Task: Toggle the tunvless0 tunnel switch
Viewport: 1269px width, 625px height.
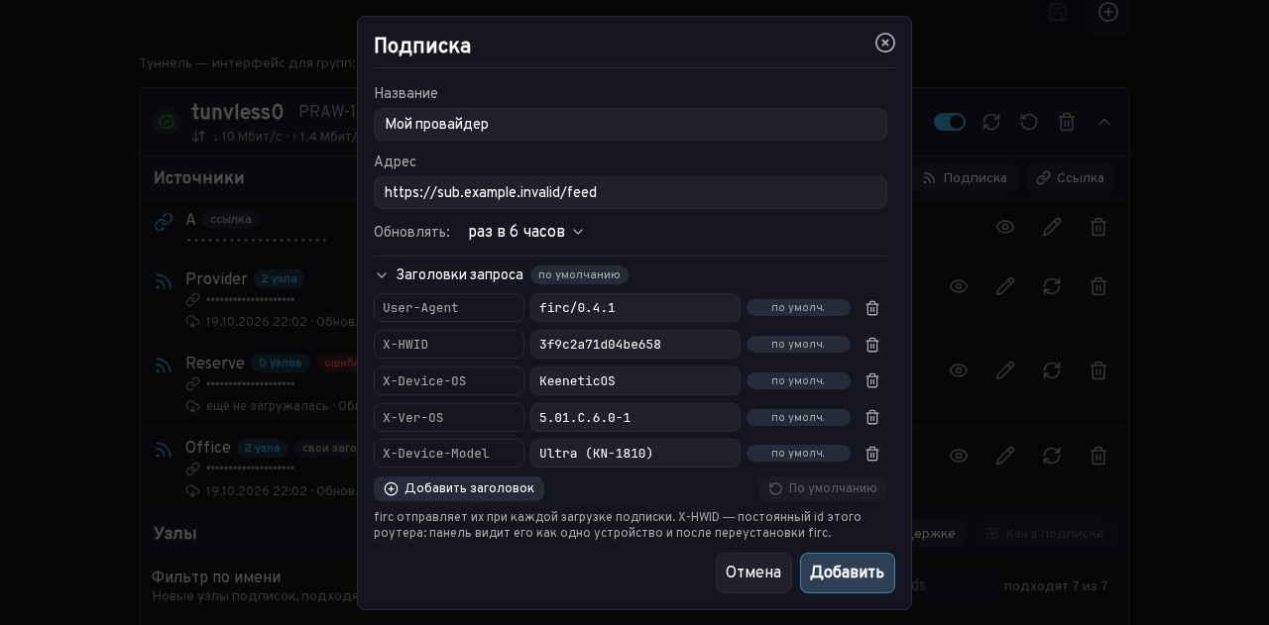Action: point(950,122)
